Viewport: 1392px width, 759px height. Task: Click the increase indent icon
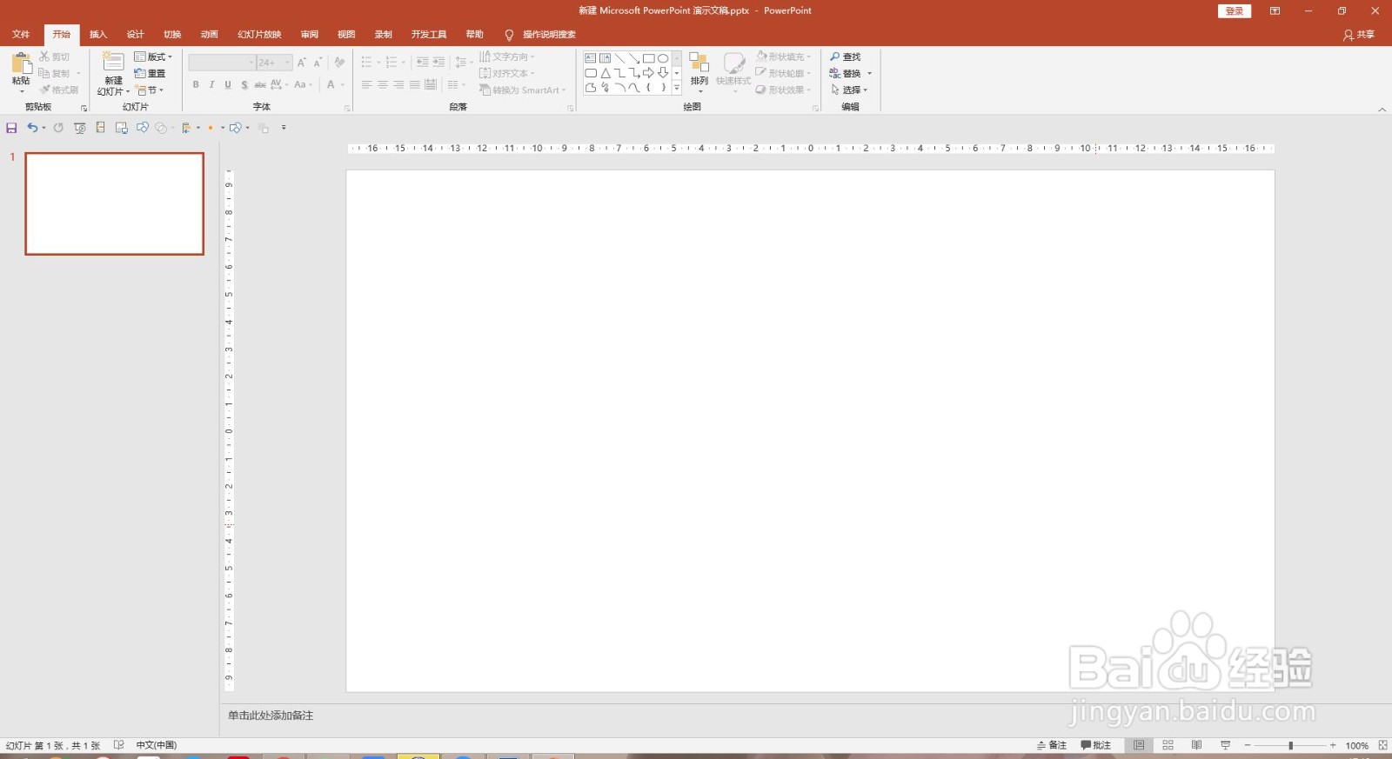pos(438,62)
